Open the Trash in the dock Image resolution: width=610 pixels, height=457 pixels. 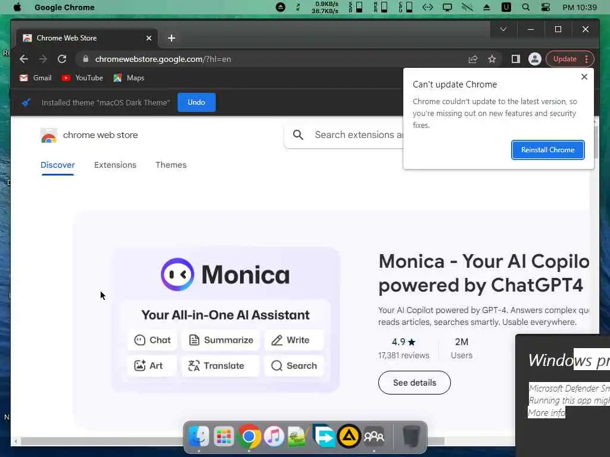pyautogui.click(x=411, y=437)
